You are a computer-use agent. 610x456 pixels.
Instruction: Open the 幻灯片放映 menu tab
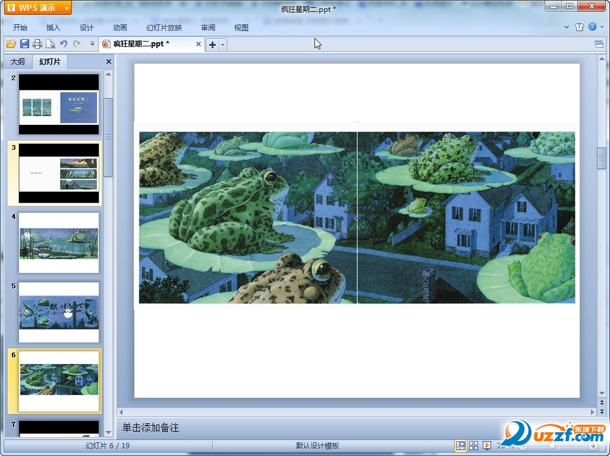pyautogui.click(x=164, y=27)
